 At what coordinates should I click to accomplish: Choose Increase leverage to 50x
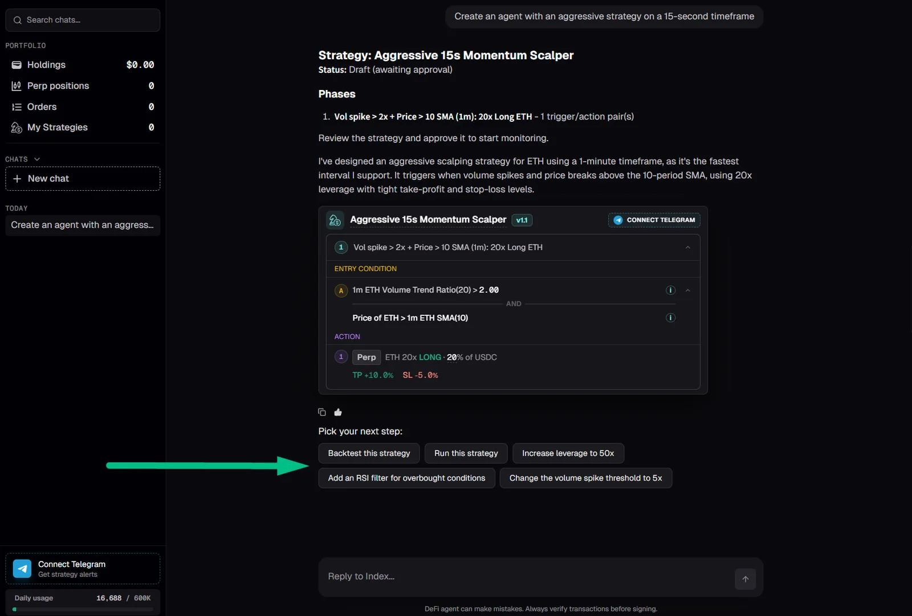[x=568, y=453]
